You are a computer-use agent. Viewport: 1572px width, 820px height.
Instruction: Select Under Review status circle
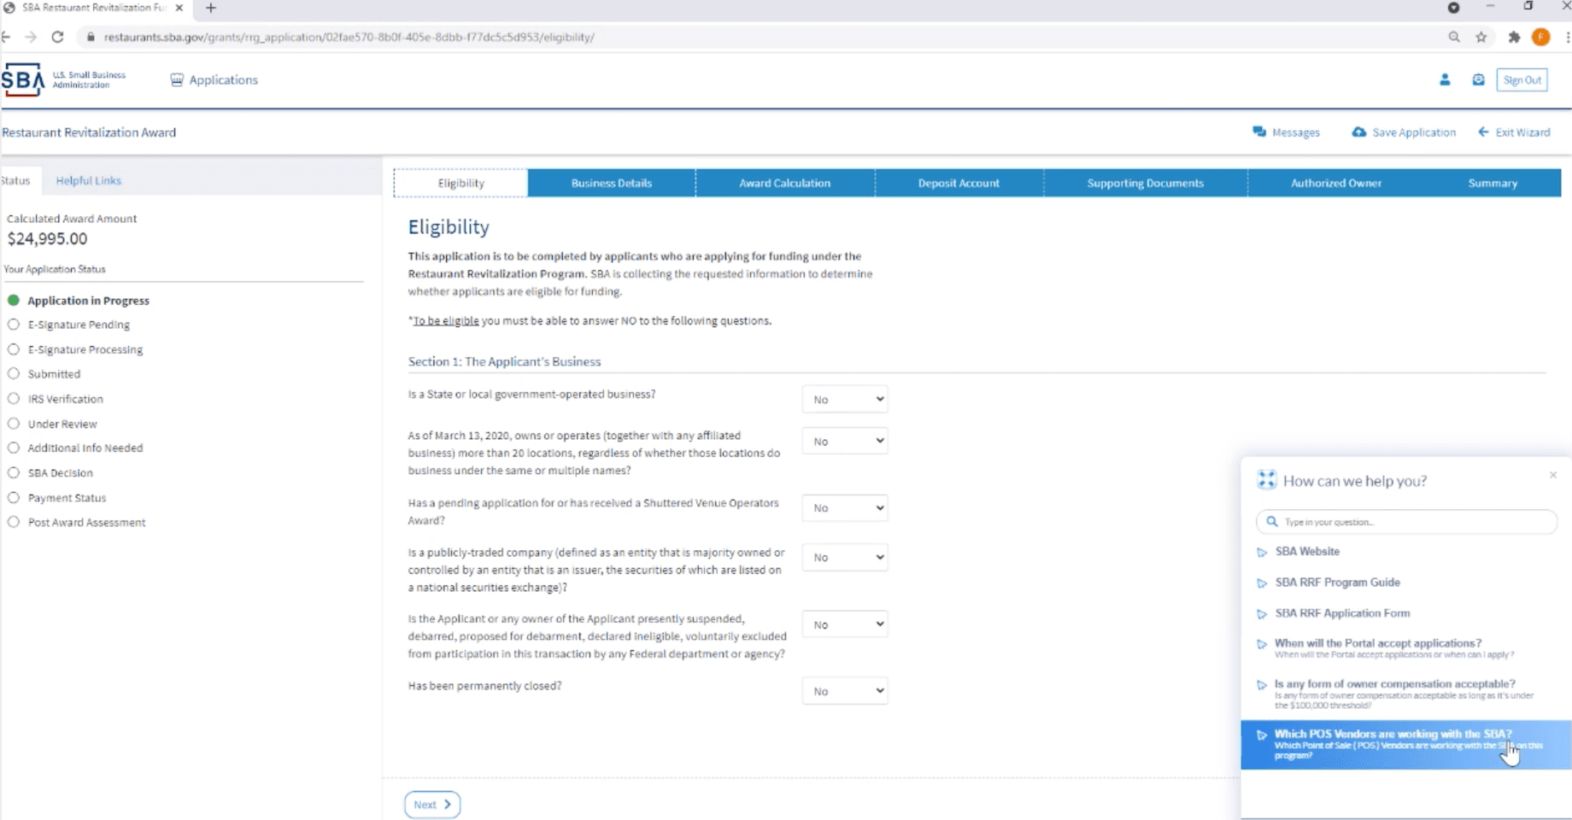(14, 424)
